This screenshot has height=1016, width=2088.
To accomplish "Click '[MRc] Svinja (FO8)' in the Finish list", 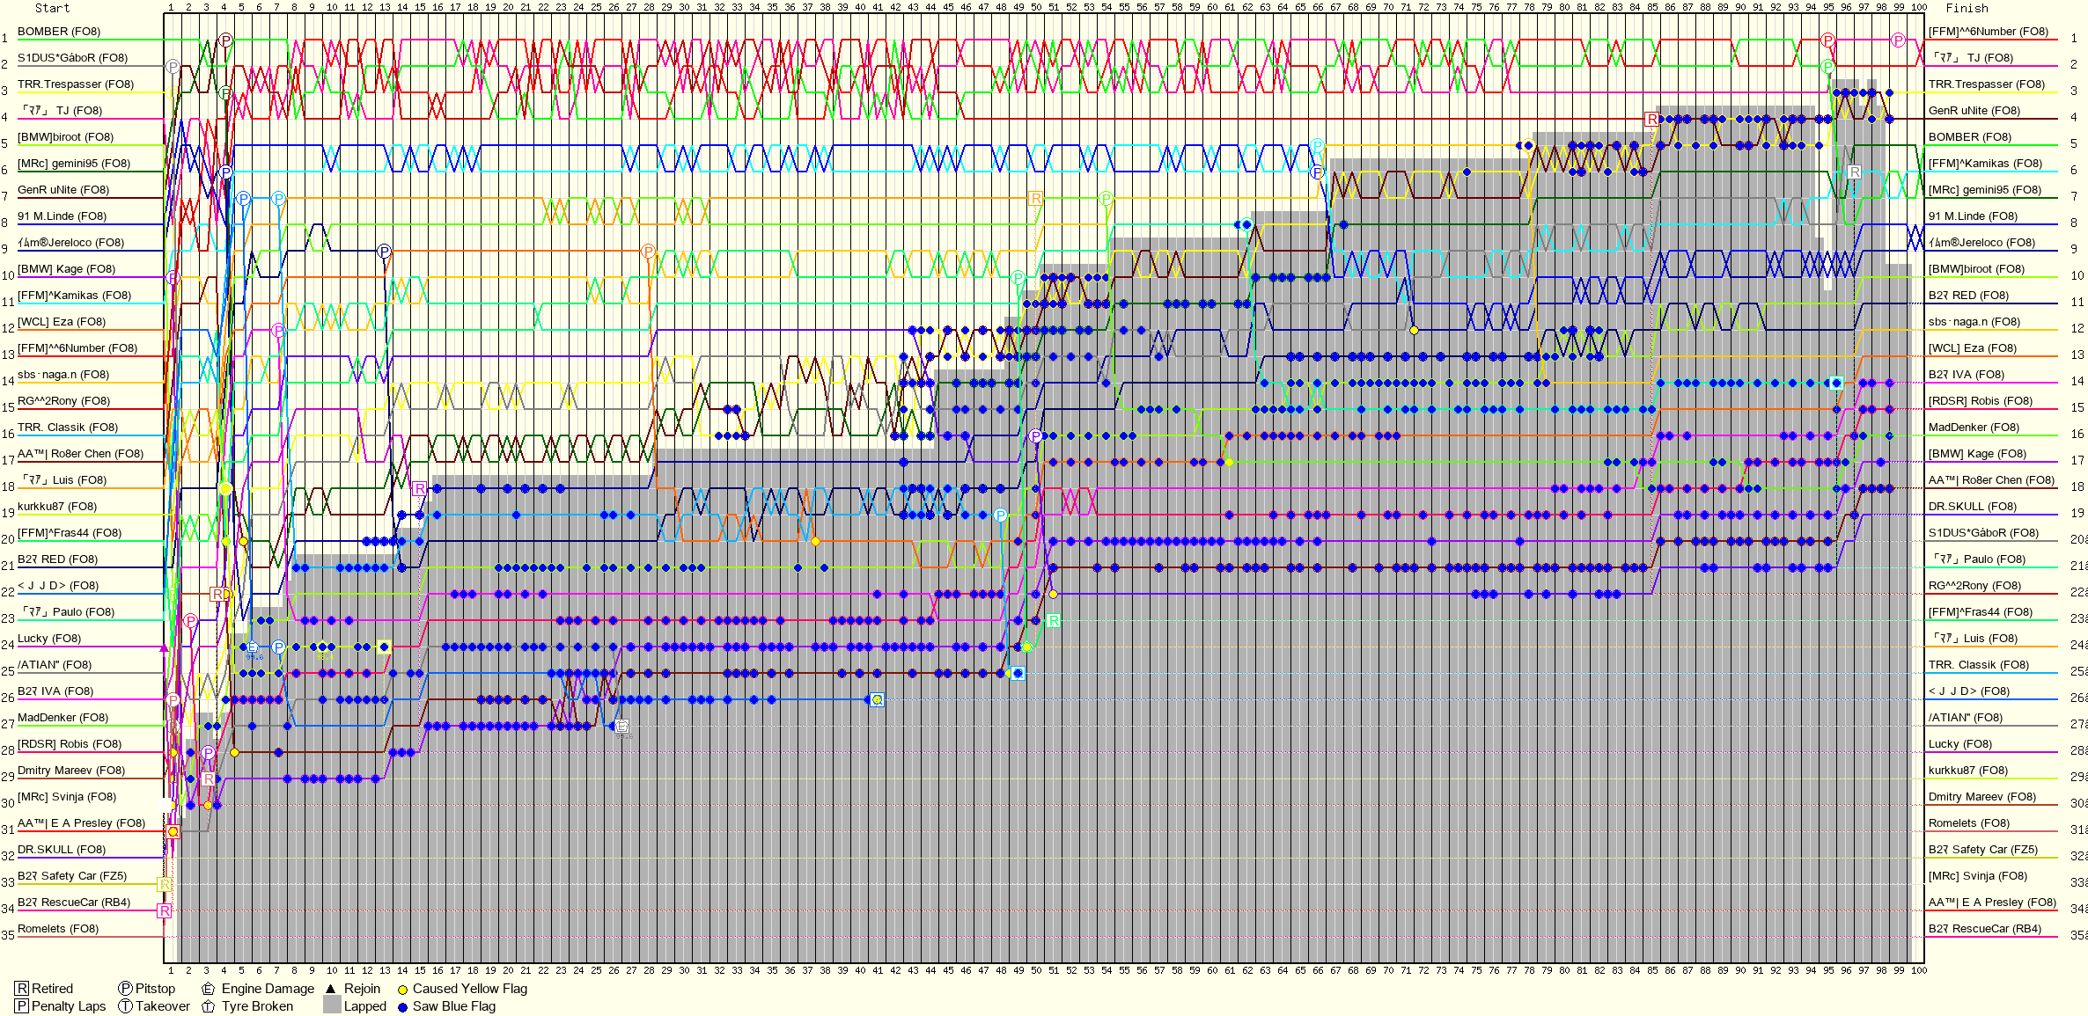I will coord(1978,876).
